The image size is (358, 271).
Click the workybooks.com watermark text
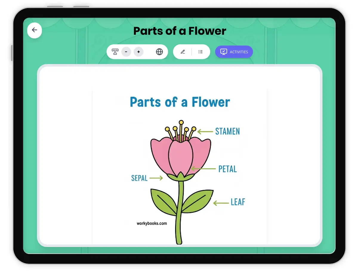[152, 223]
